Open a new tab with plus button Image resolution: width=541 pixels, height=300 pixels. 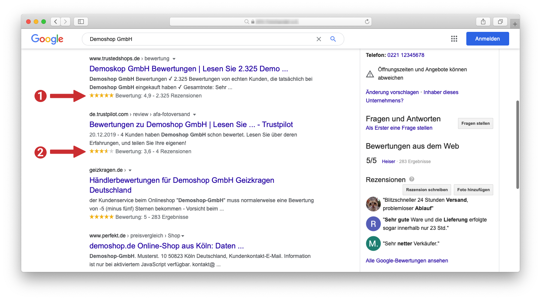(x=515, y=24)
